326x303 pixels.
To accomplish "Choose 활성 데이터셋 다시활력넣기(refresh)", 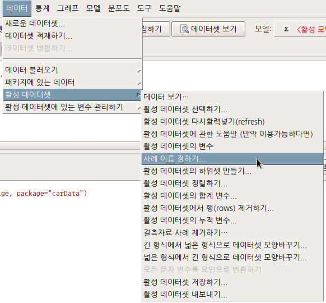I will point(232,122).
